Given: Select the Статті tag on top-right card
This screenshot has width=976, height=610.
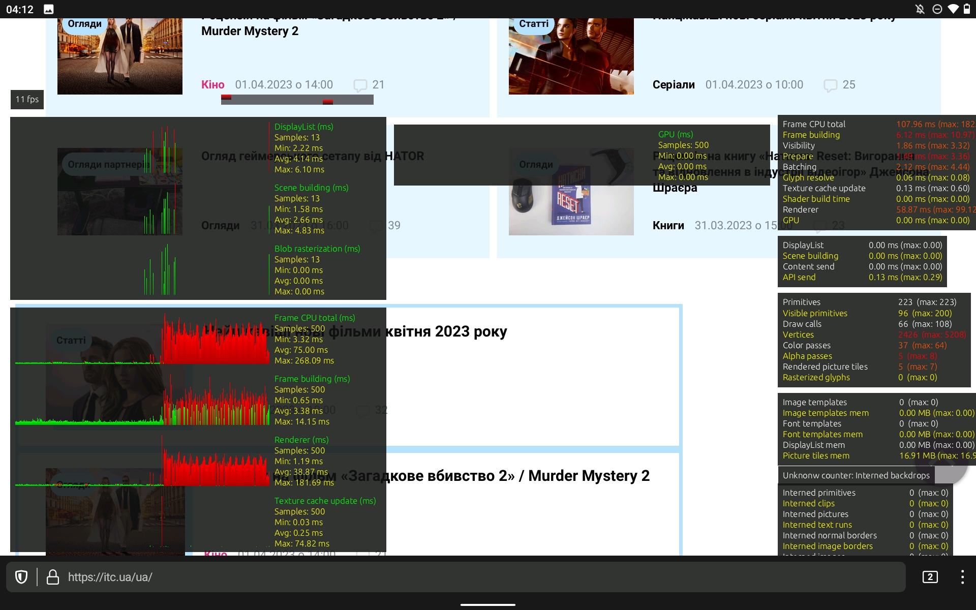Looking at the screenshot, I should [533, 24].
